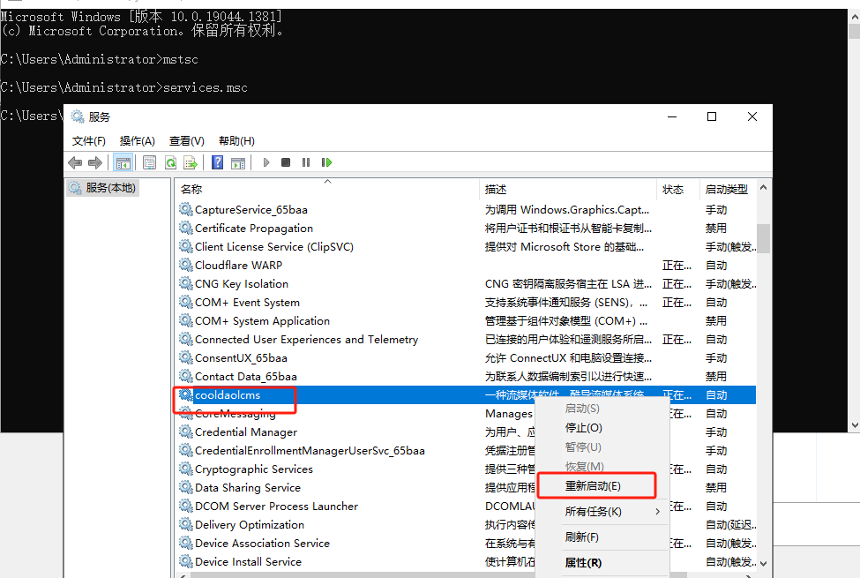
Task: Expand the 所有任务(K) submenu
Action: 593,512
